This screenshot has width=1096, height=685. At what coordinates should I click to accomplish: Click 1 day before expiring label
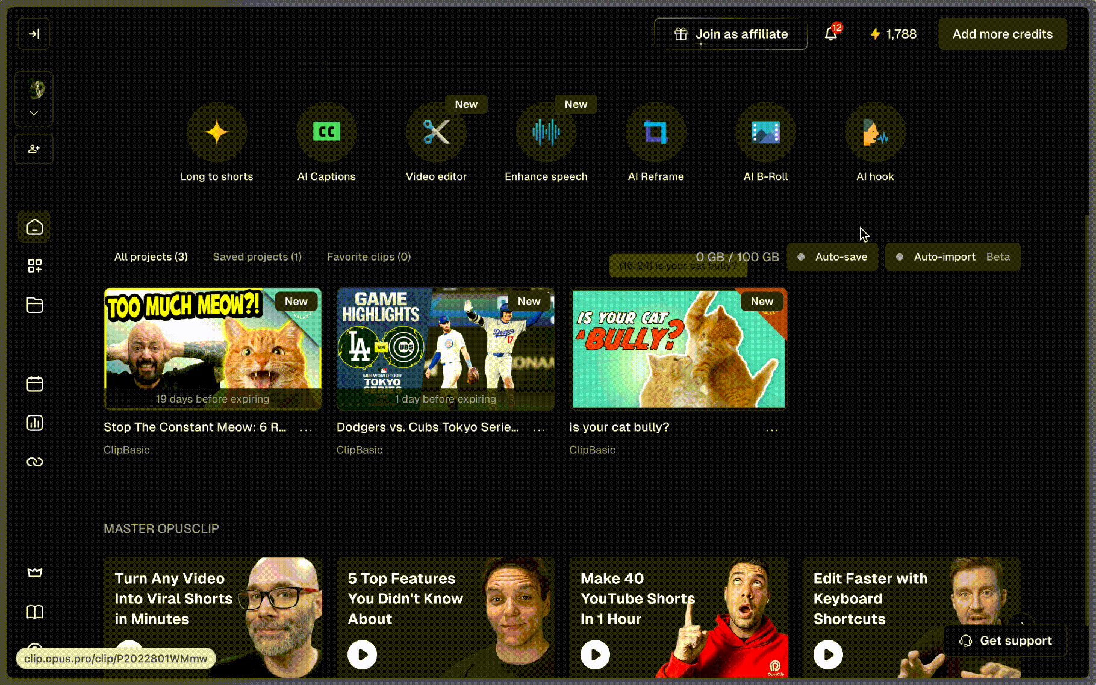(446, 398)
